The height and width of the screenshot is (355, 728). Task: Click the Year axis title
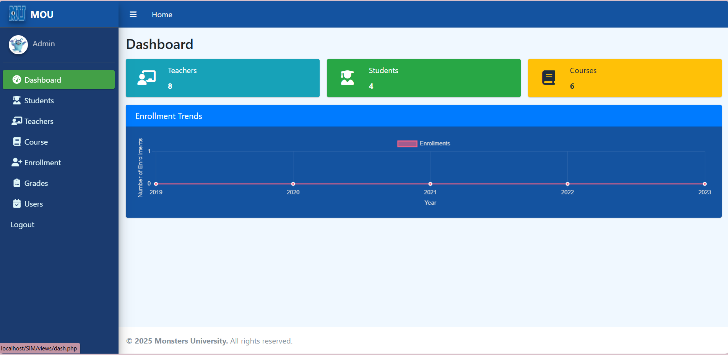tap(430, 203)
